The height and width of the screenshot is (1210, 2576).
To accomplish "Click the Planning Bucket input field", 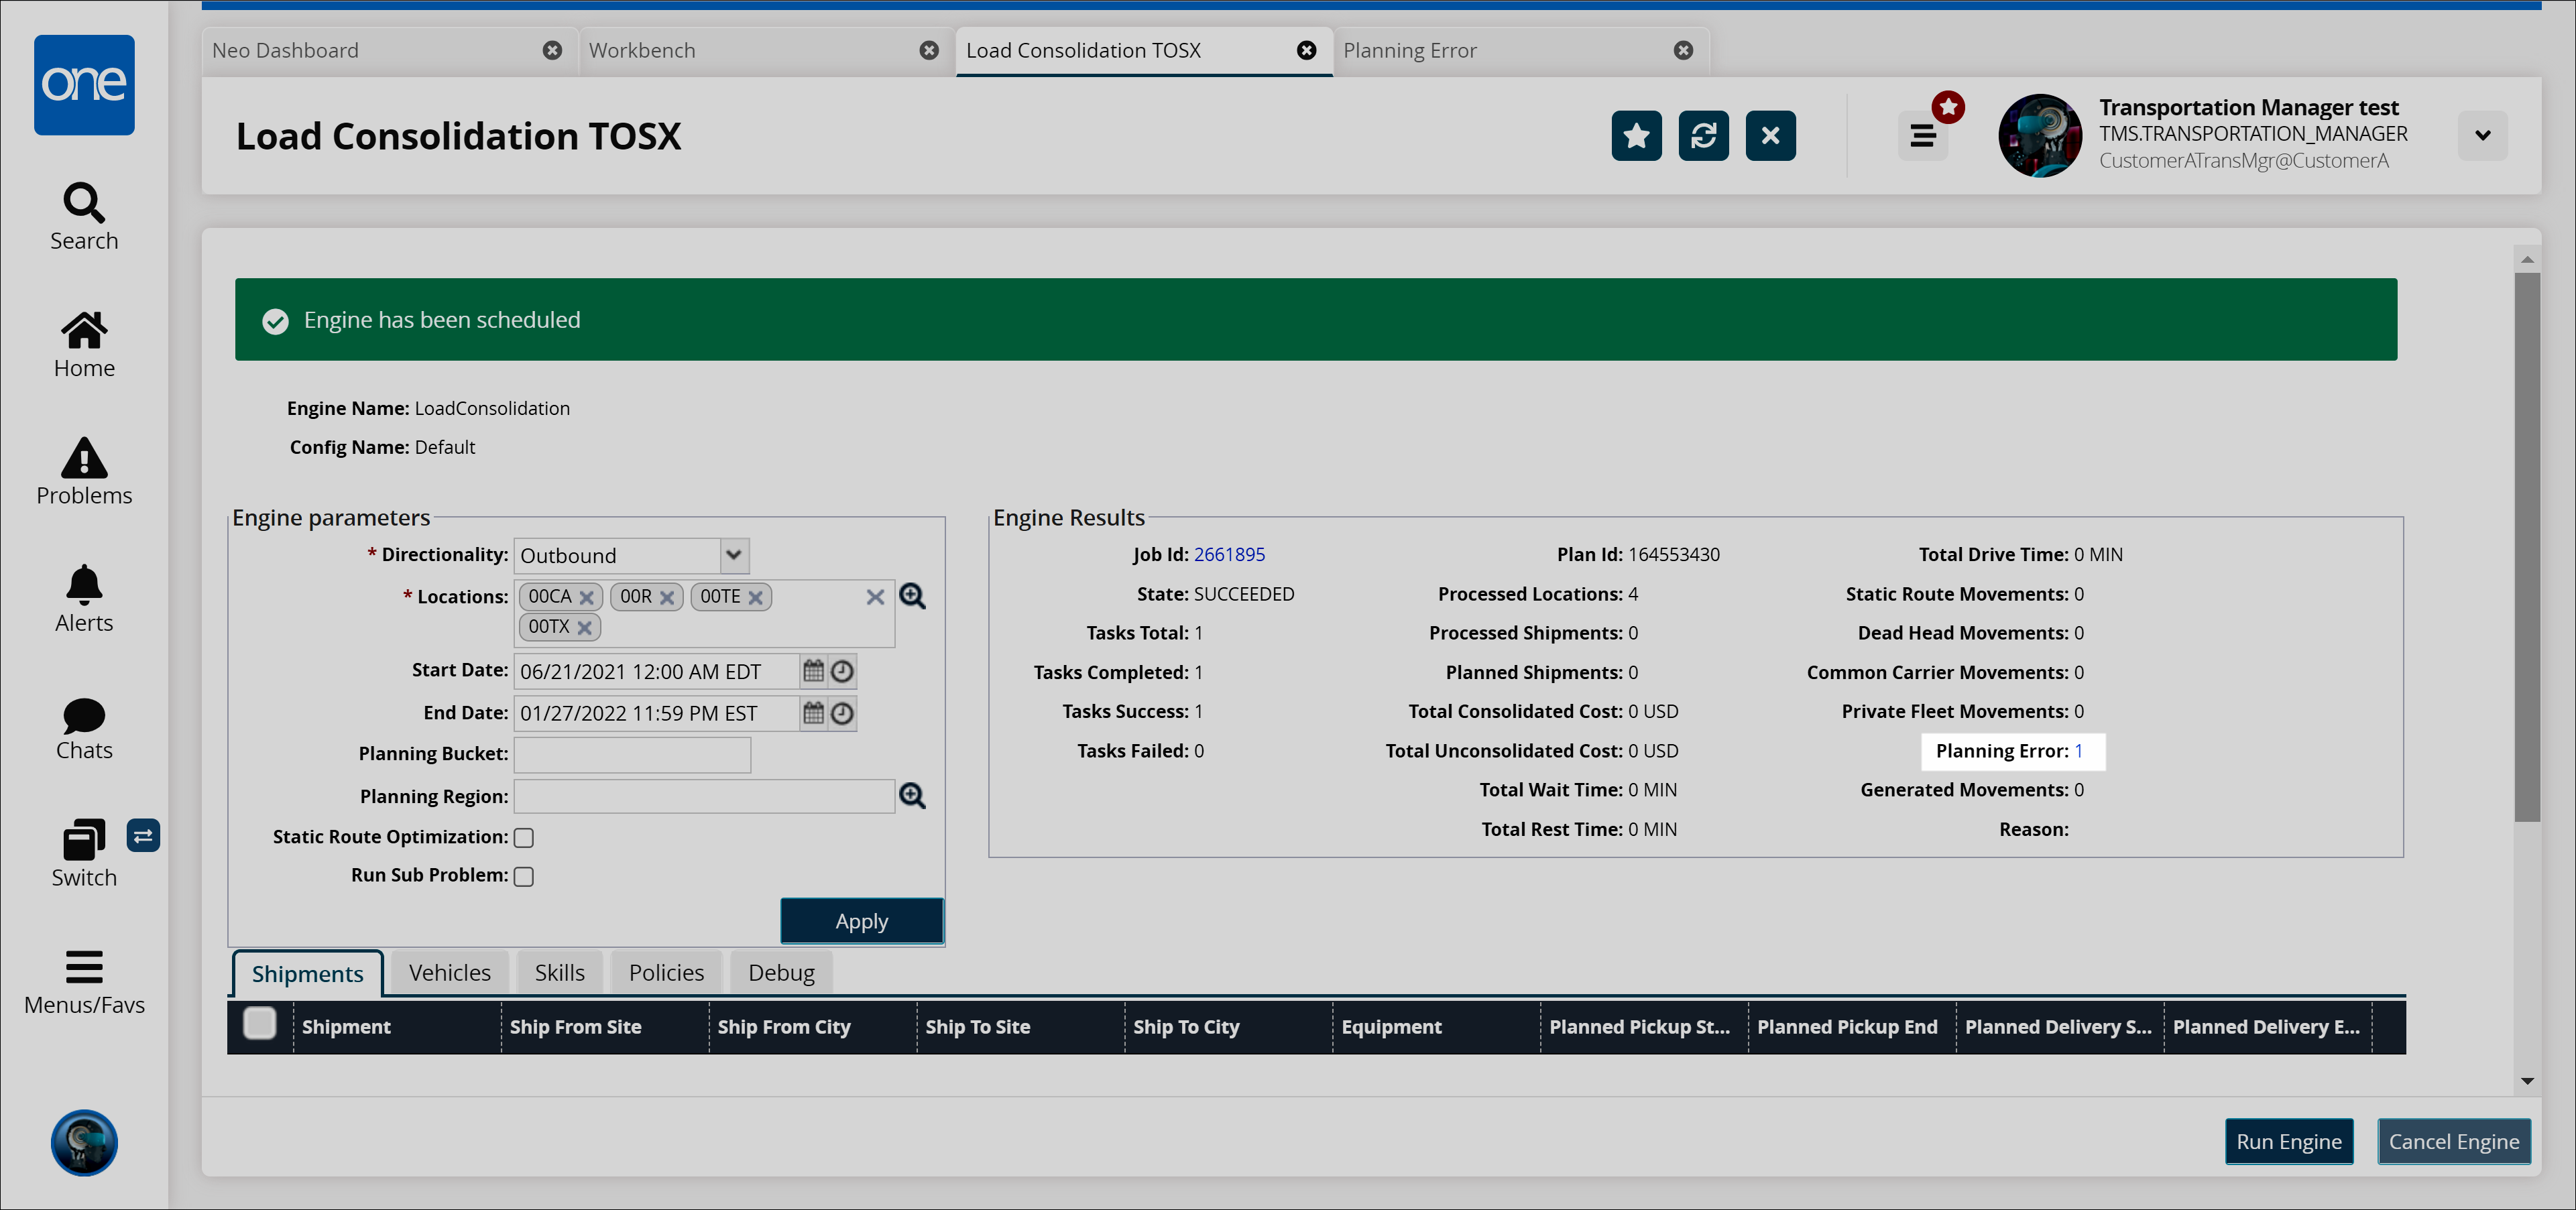I will [632, 754].
